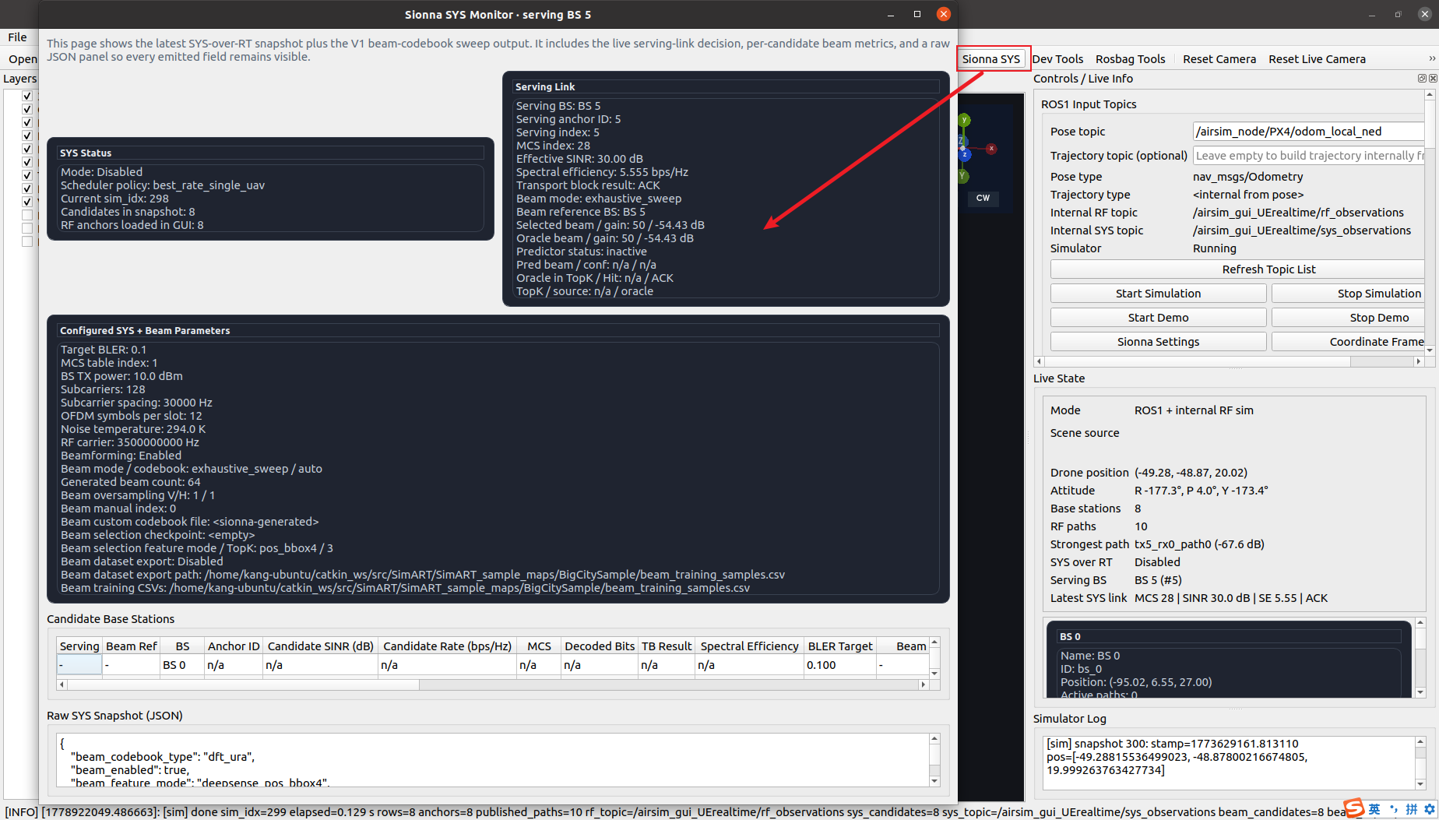Click the Serving cell in the BS 0 row
Viewport: 1439px width, 820px height.
tap(79, 665)
